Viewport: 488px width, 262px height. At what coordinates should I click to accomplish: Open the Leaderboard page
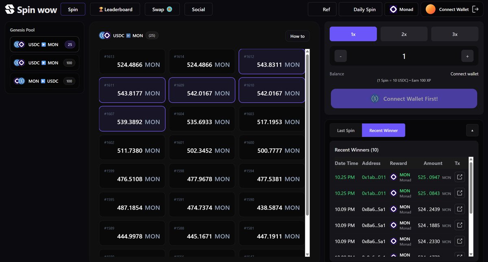115,9
